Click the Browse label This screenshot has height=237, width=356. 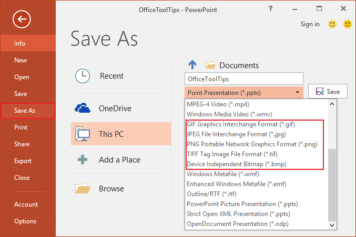coord(111,189)
